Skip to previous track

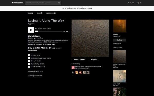point(64,31)
